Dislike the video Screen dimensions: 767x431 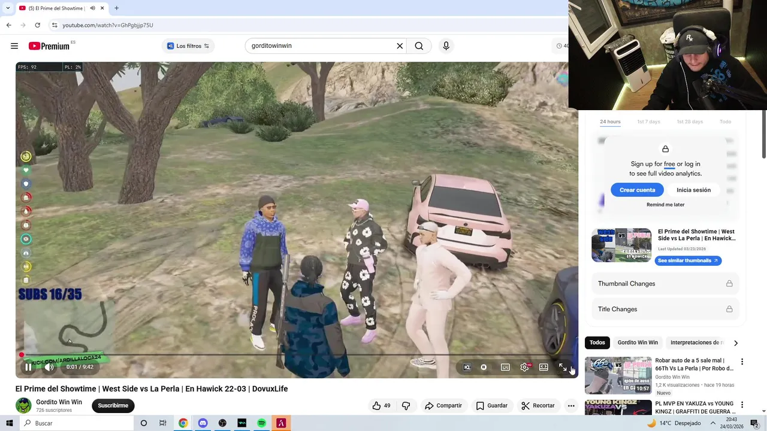click(406, 406)
